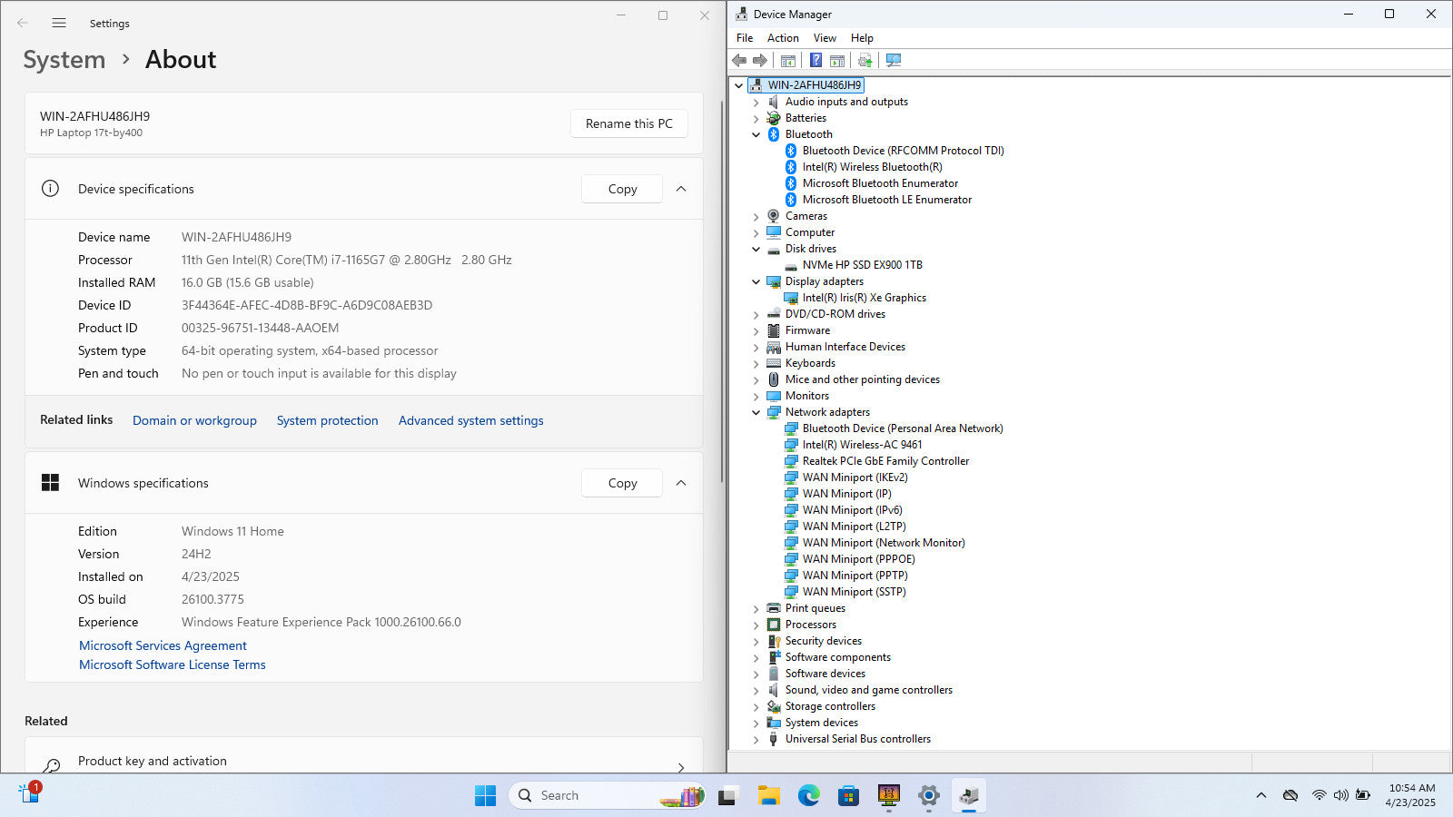The height and width of the screenshot is (817, 1453).
Task: Expand the Cameras category
Action: pos(756,216)
